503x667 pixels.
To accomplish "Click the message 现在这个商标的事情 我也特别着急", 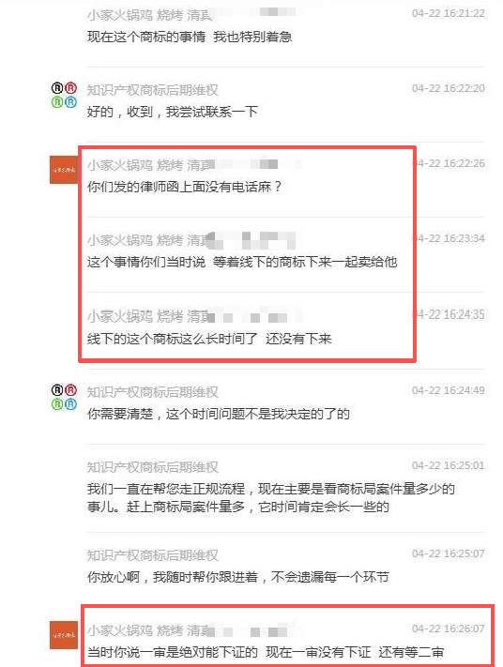I will (190, 37).
